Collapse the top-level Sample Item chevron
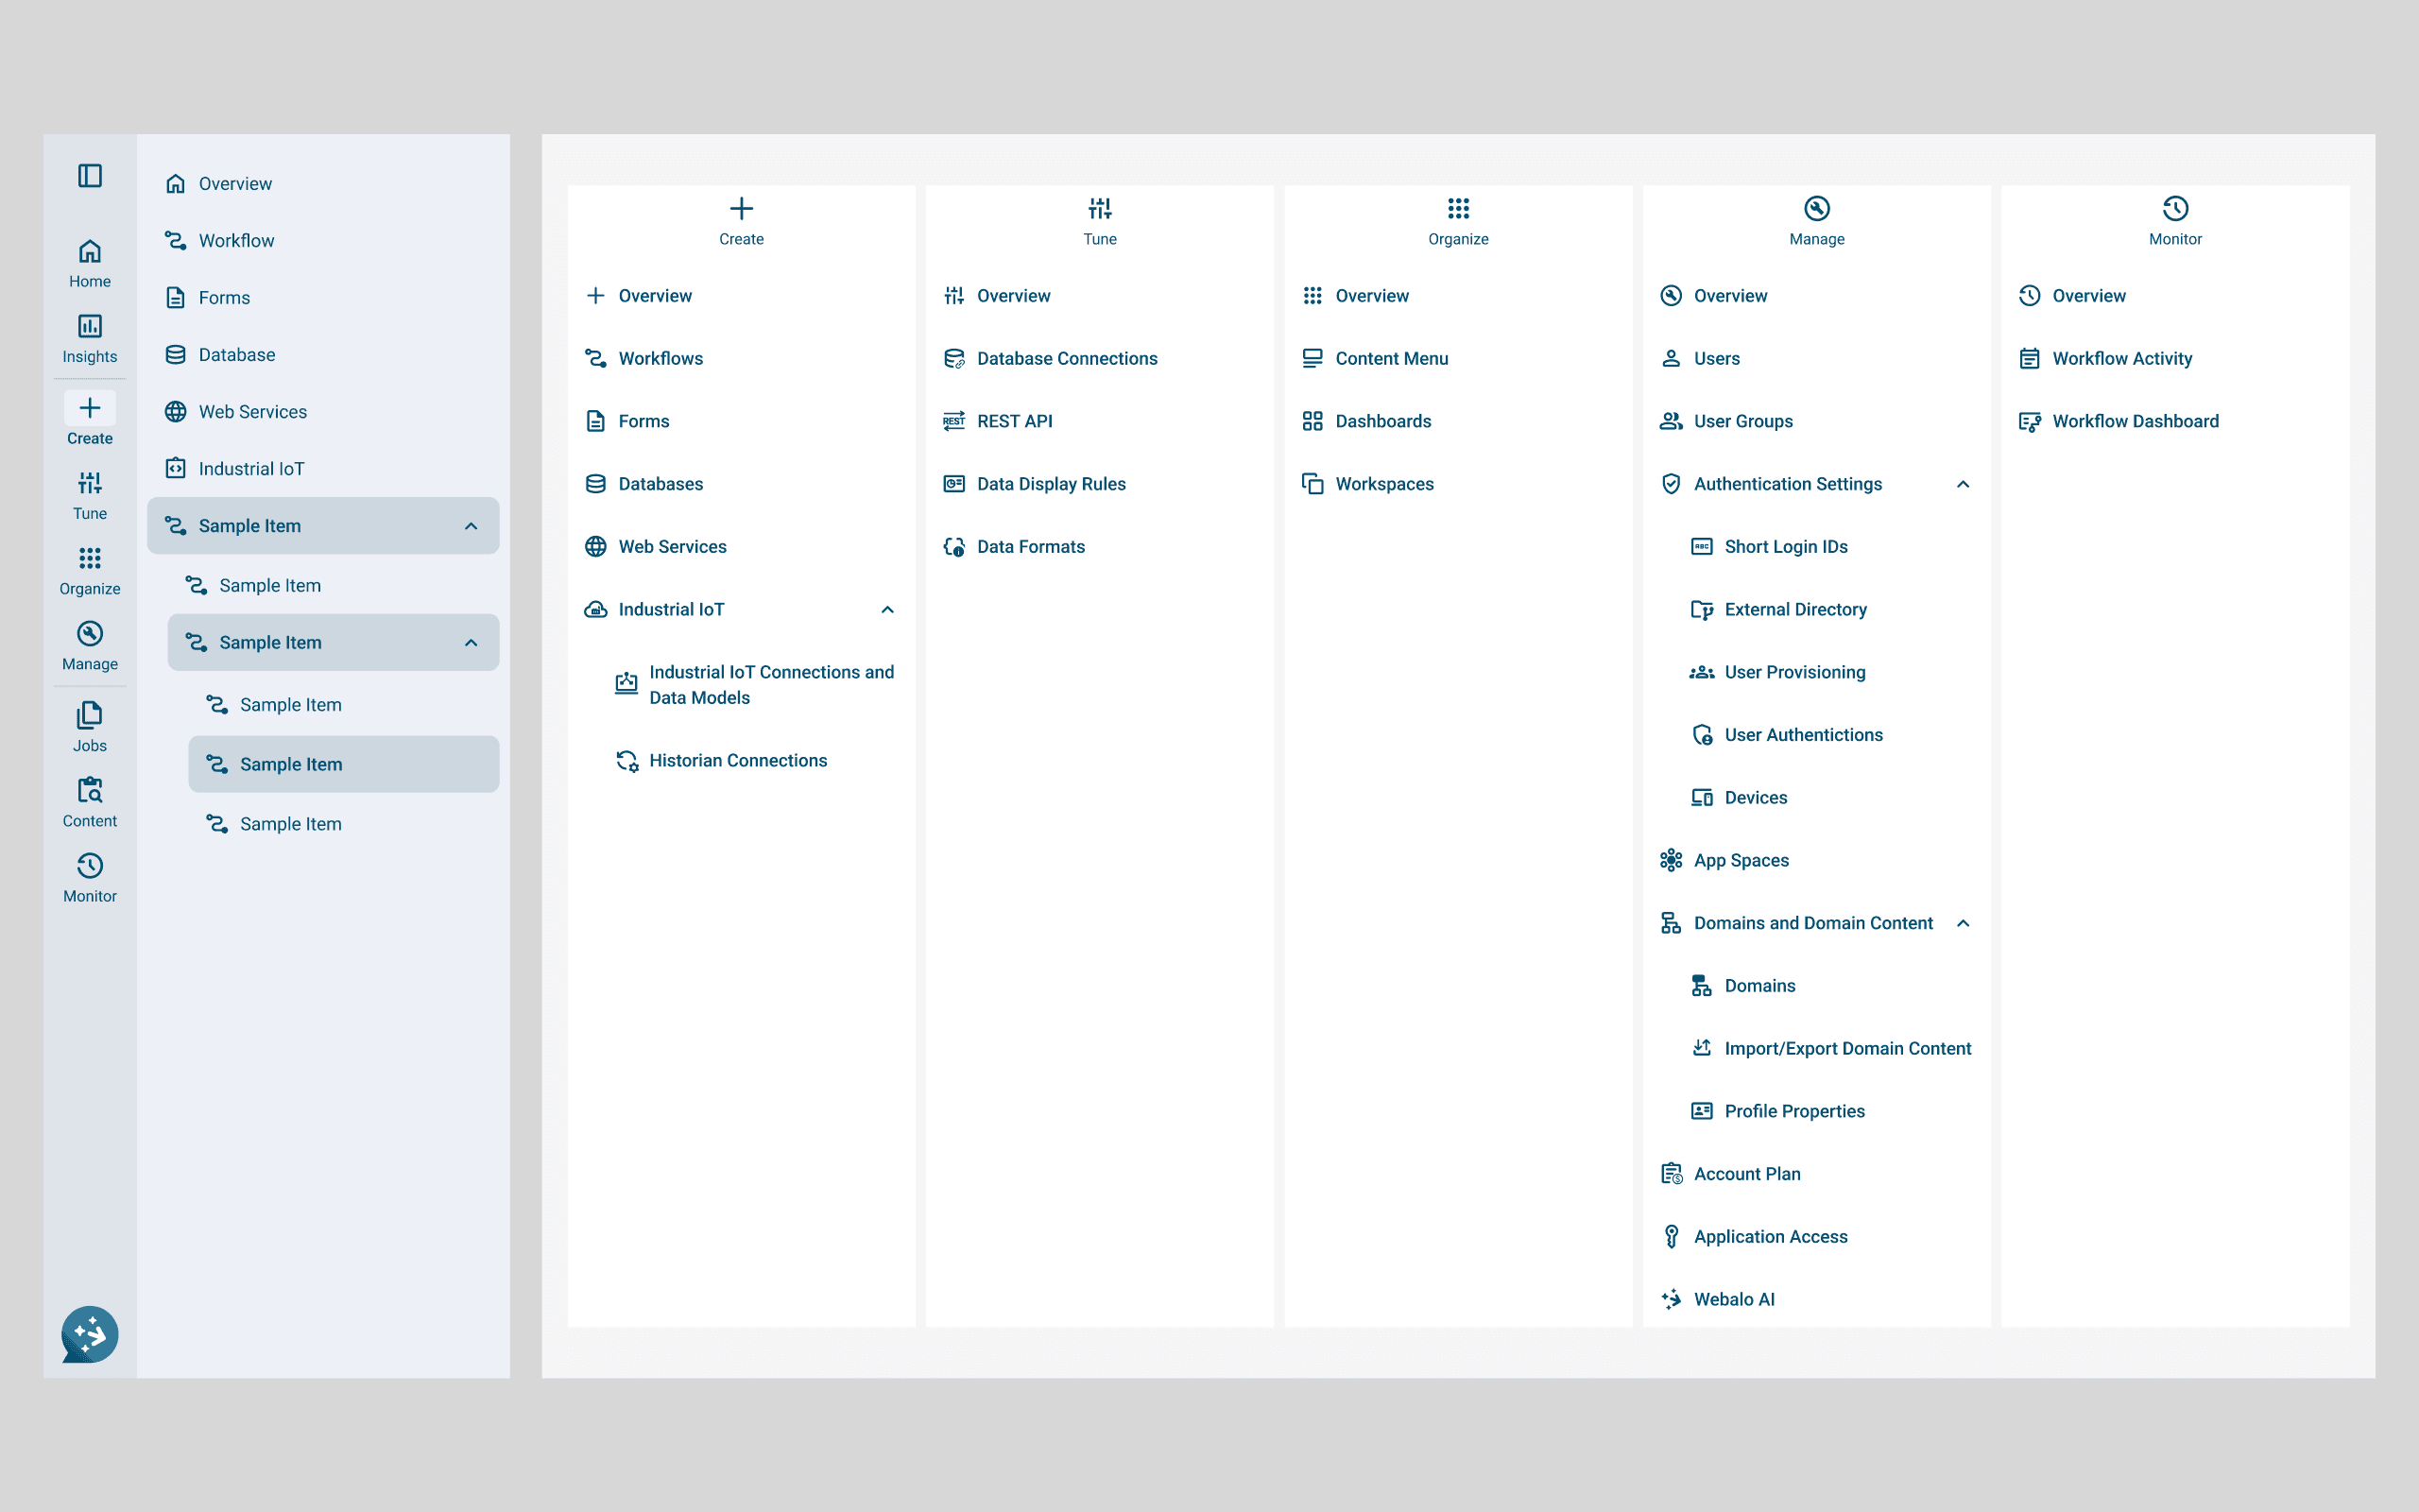This screenshot has height=1512, width=2419. 471,526
